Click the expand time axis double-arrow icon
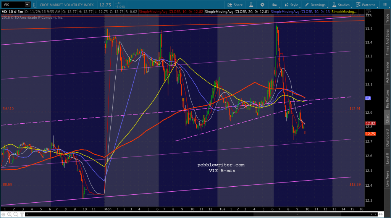 coord(381,214)
